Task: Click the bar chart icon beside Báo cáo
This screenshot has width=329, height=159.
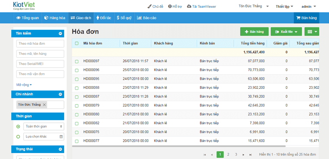Action: click(x=139, y=18)
